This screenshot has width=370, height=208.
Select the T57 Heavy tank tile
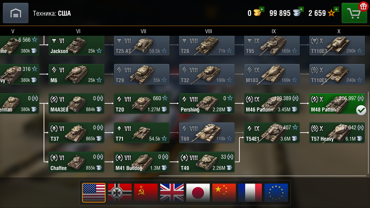(337, 133)
